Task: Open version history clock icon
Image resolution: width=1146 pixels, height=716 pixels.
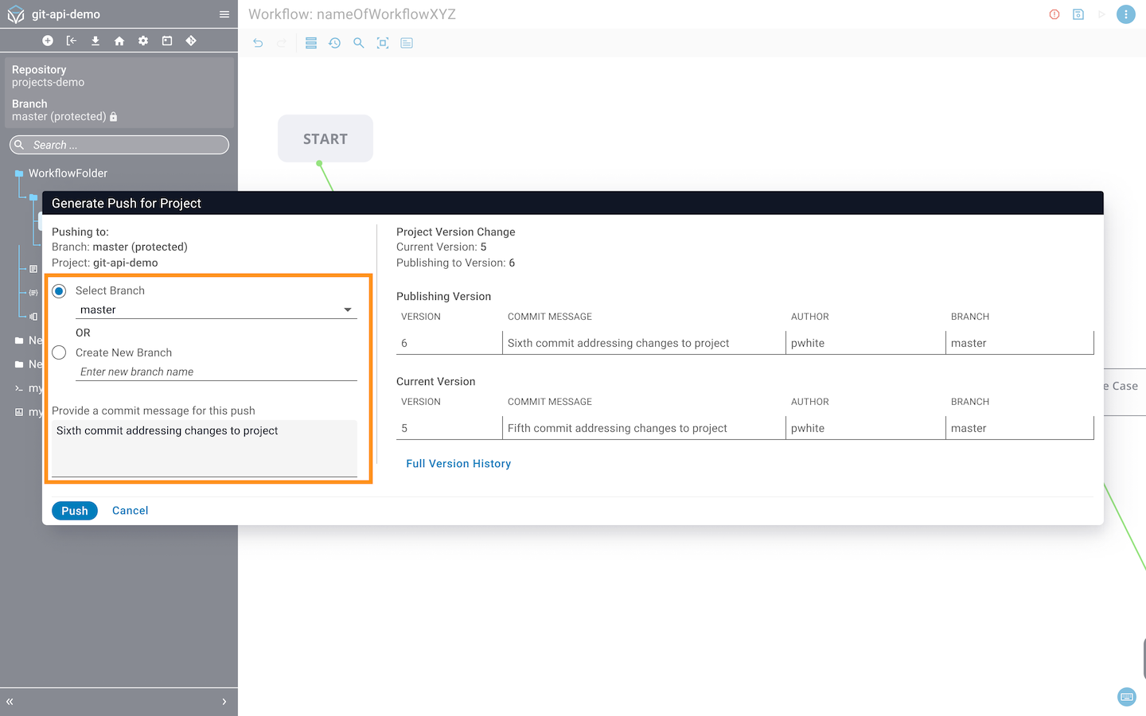Action: (335, 43)
